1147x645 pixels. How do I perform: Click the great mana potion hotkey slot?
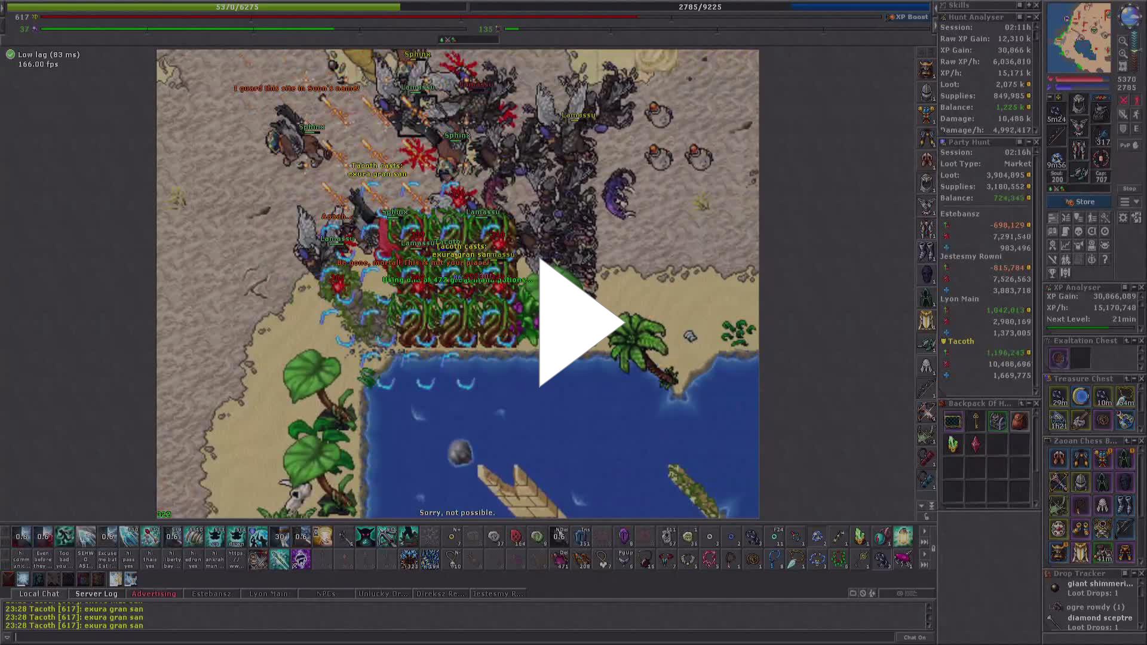pos(560,560)
